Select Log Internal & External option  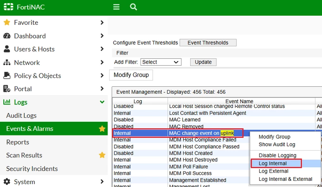click(x=286, y=179)
